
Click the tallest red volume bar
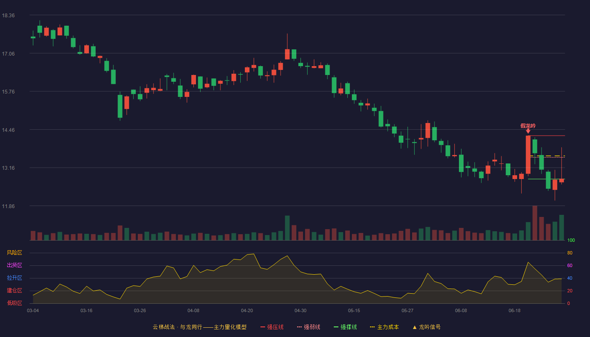click(535, 223)
